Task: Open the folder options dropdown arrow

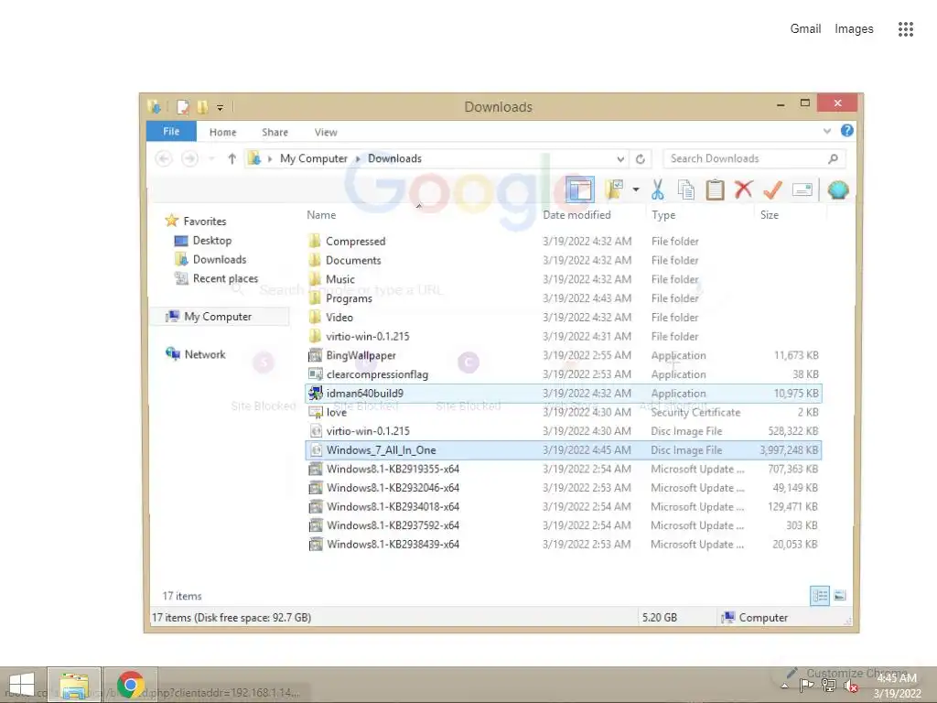Action: [x=636, y=190]
